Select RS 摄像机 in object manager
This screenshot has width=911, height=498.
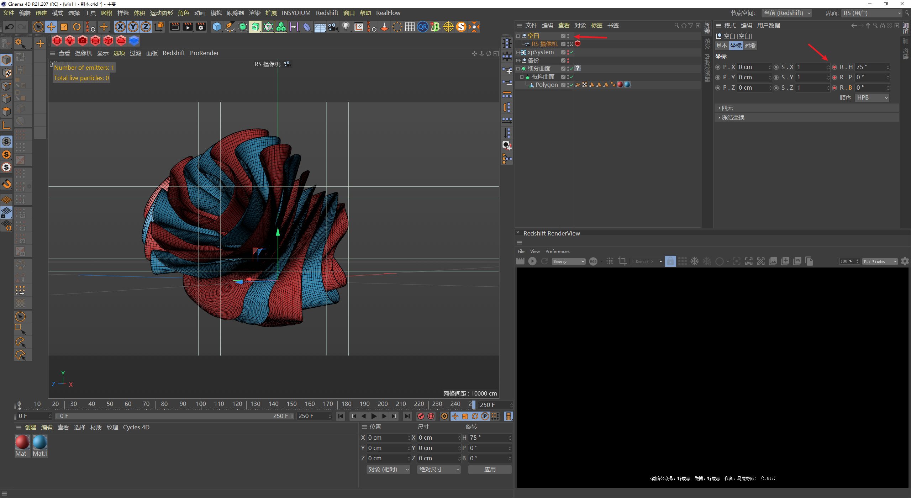pyautogui.click(x=544, y=44)
